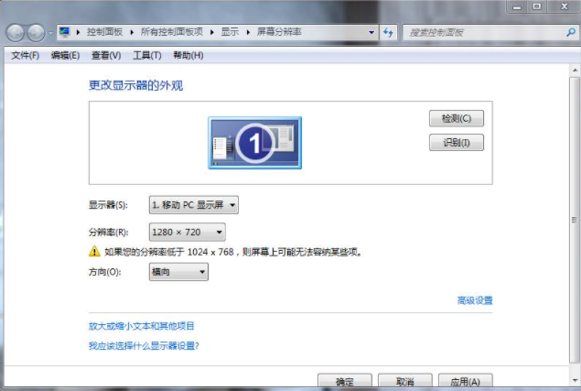The width and height of the screenshot is (581, 391).
Task: Open the 查看(V) menu
Action: coord(106,56)
